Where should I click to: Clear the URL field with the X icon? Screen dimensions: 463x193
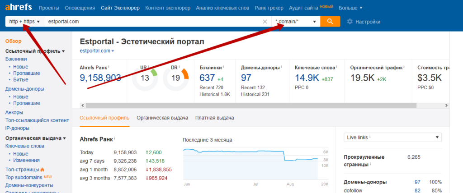point(265,22)
